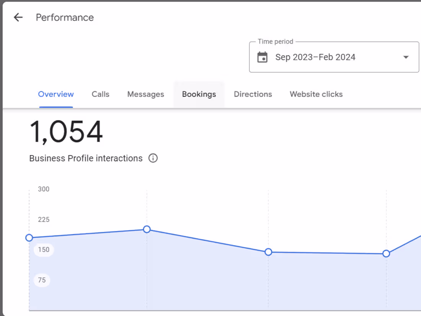This screenshot has width=421, height=316.
Task: Click the 75 y-axis label
Action: coord(42,280)
